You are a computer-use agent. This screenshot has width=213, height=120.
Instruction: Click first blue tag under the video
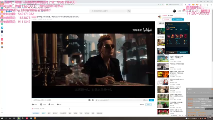[x=36, y=113]
